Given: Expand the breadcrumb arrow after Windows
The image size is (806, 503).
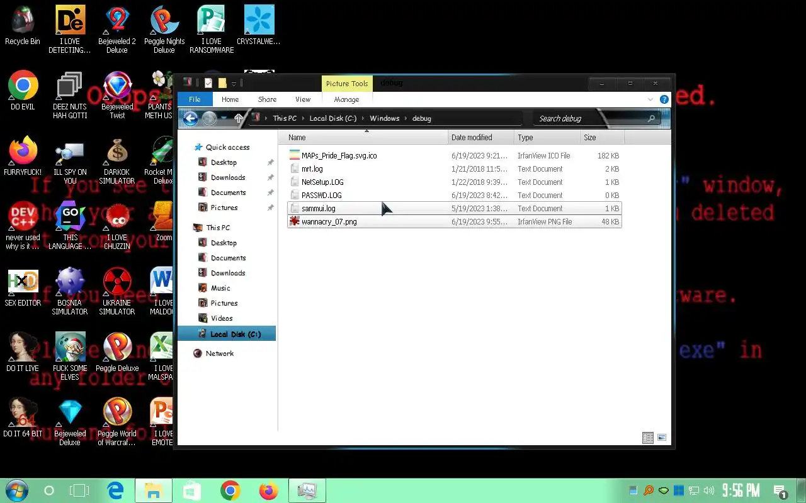Looking at the screenshot, I should (406, 118).
